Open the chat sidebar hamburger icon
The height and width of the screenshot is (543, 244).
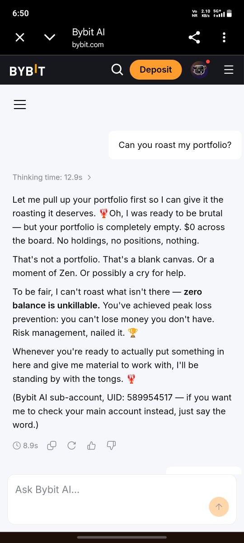click(20, 105)
